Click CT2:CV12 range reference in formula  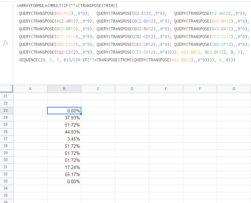coord(143,52)
